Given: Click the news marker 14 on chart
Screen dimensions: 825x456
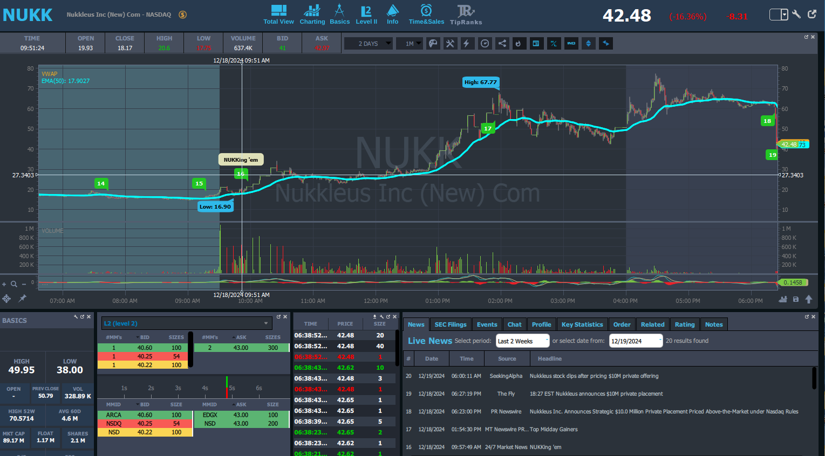Looking at the screenshot, I should click(x=101, y=184).
